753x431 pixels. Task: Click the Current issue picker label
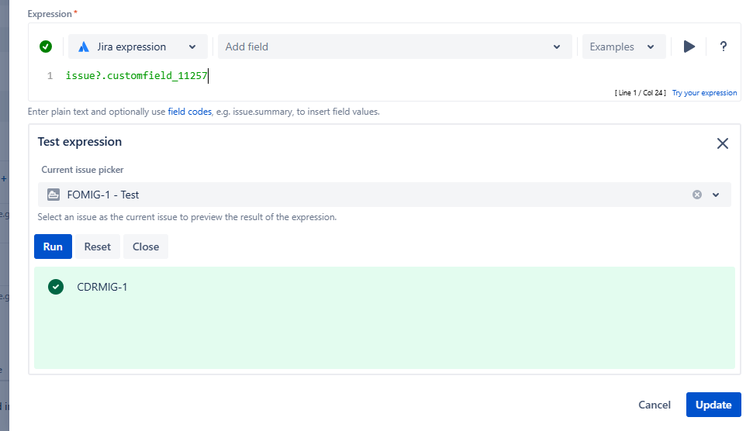coord(83,170)
